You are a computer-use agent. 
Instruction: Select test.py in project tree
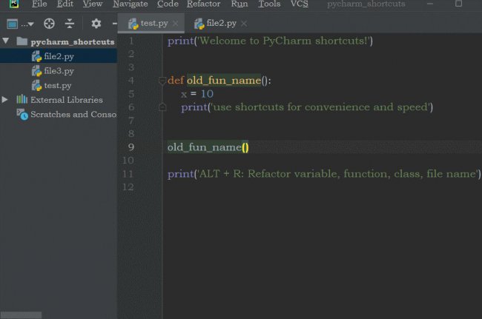[x=58, y=86]
